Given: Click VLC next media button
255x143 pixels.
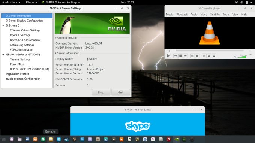Looking at the screenshot, I should (x=185, y=56).
